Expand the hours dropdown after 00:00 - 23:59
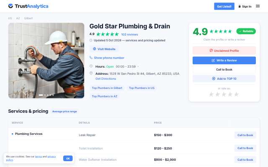The height and width of the screenshot is (167, 268). tap(138, 66)
